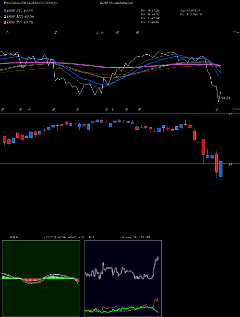Click the 'Pre L: 47.20' value
240x317 pixels.
[150, 18]
